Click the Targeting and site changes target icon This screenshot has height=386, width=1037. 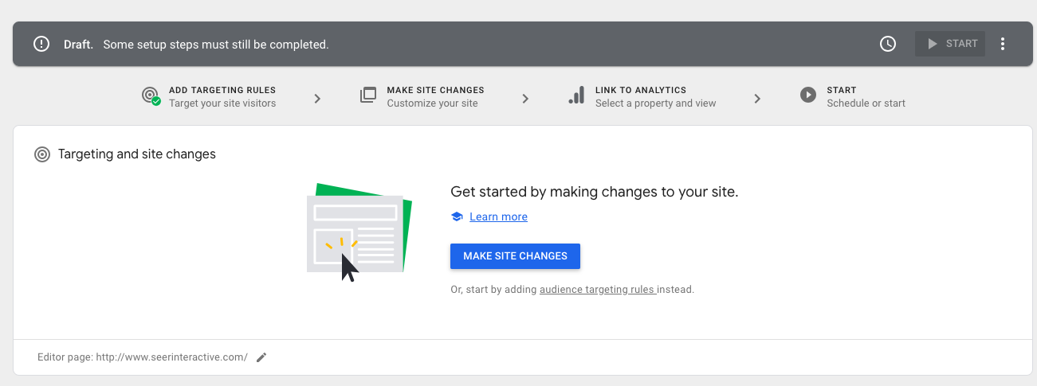[42, 154]
